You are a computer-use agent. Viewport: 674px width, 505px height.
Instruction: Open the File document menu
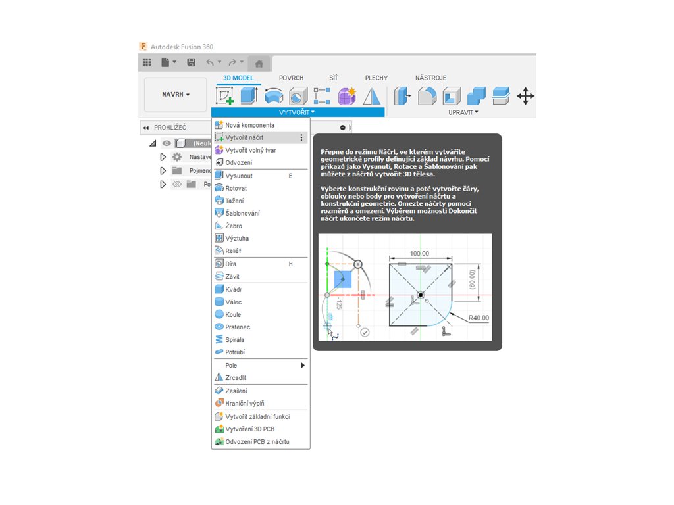[x=168, y=62]
